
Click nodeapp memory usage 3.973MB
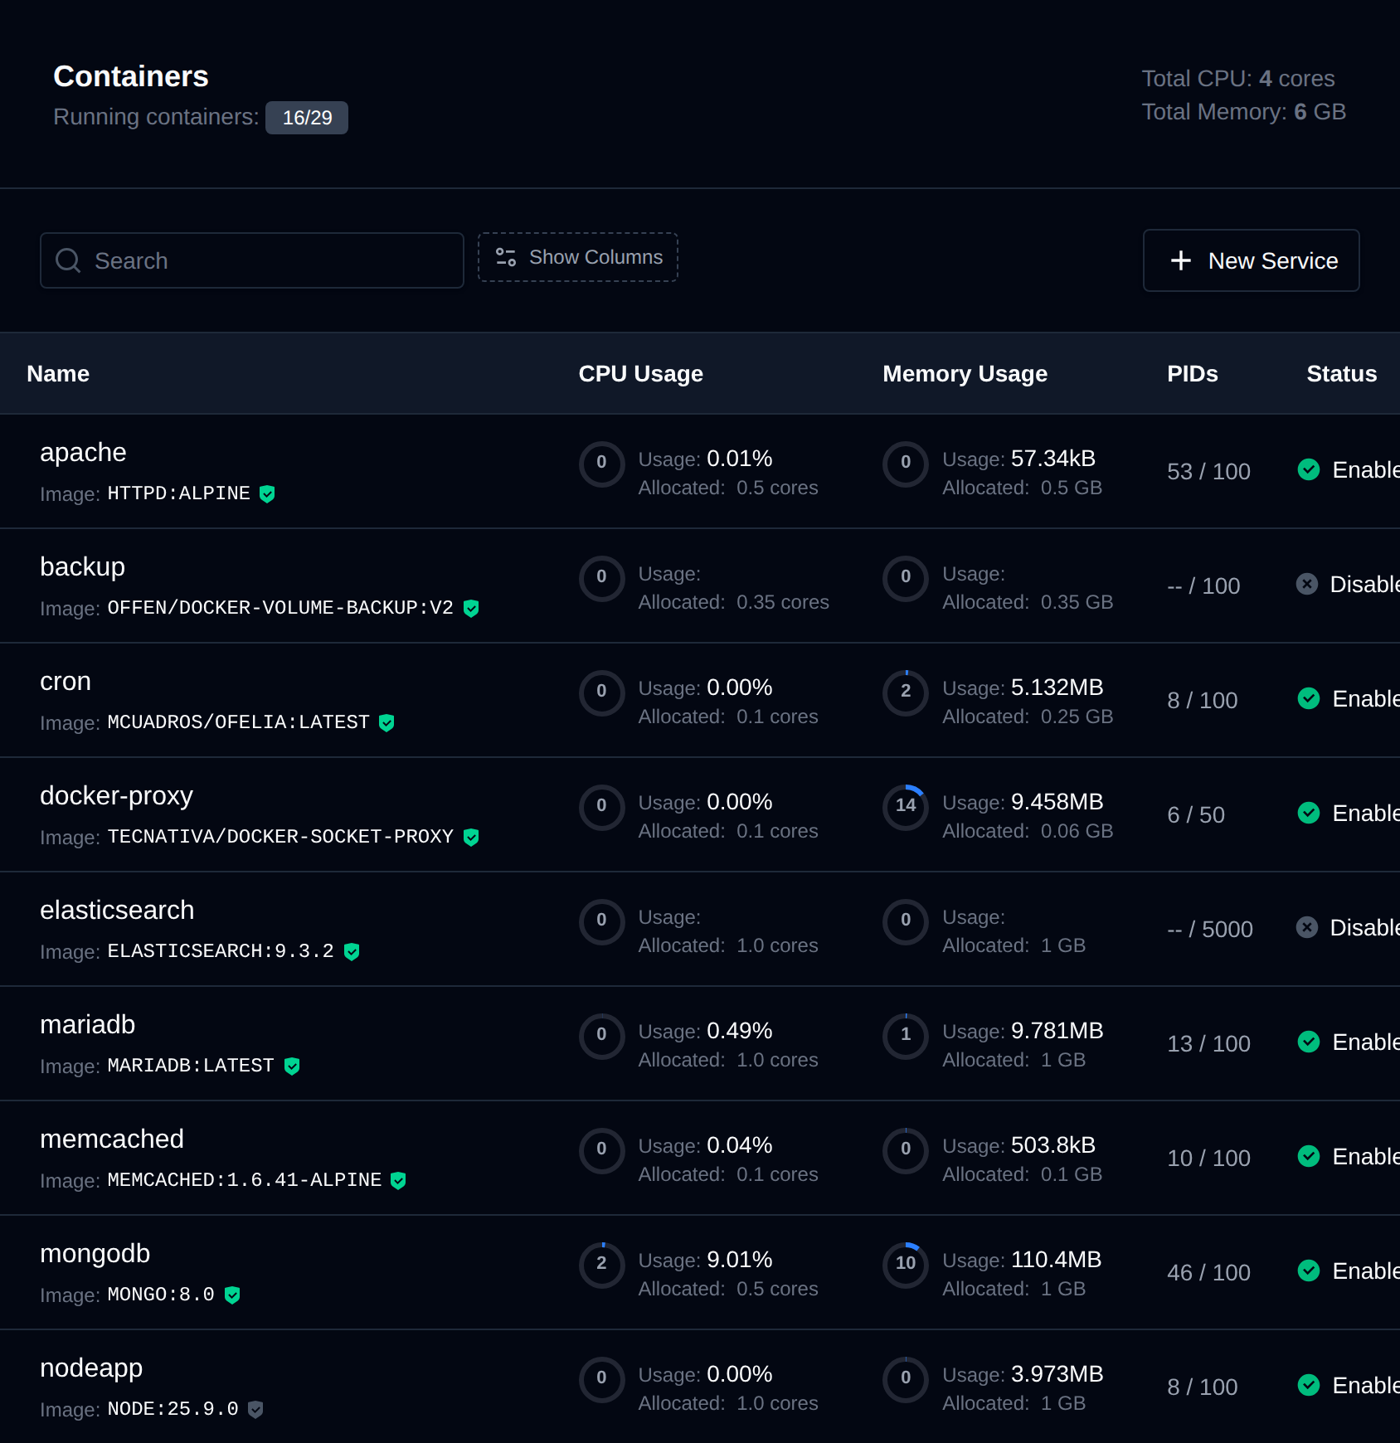click(x=1057, y=1374)
